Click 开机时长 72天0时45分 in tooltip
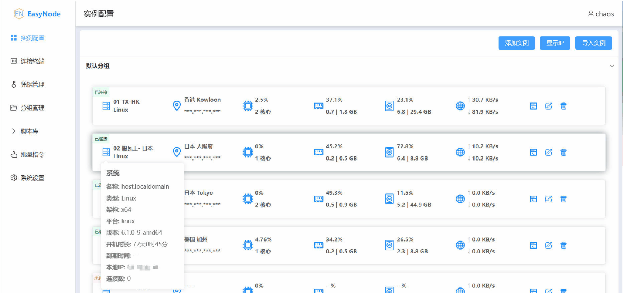This screenshot has width=623, height=293. tap(137, 244)
